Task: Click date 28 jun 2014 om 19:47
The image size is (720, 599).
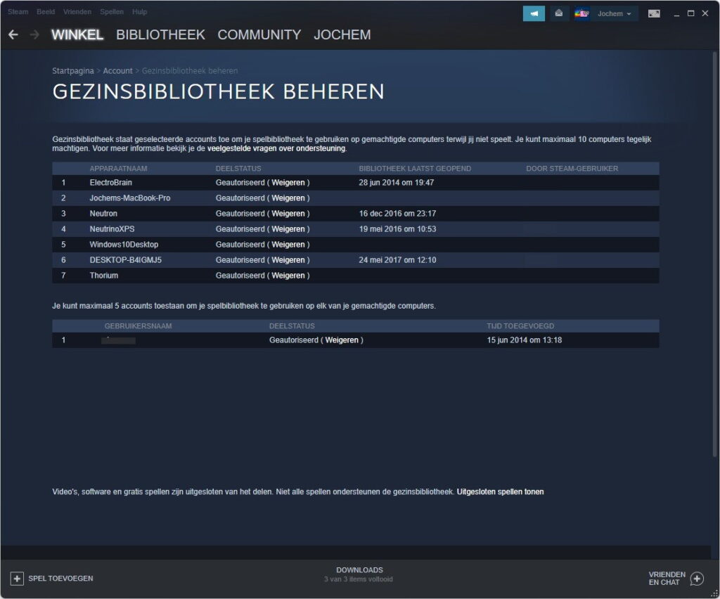Action: [397, 183]
